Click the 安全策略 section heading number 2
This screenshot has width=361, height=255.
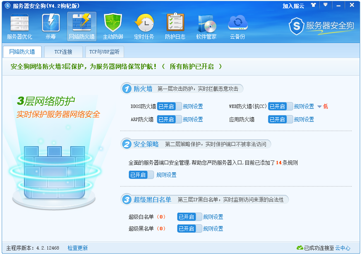pos(126,144)
